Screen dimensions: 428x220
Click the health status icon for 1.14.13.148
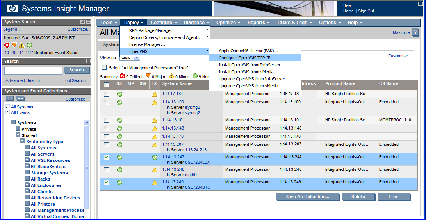point(119,128)
